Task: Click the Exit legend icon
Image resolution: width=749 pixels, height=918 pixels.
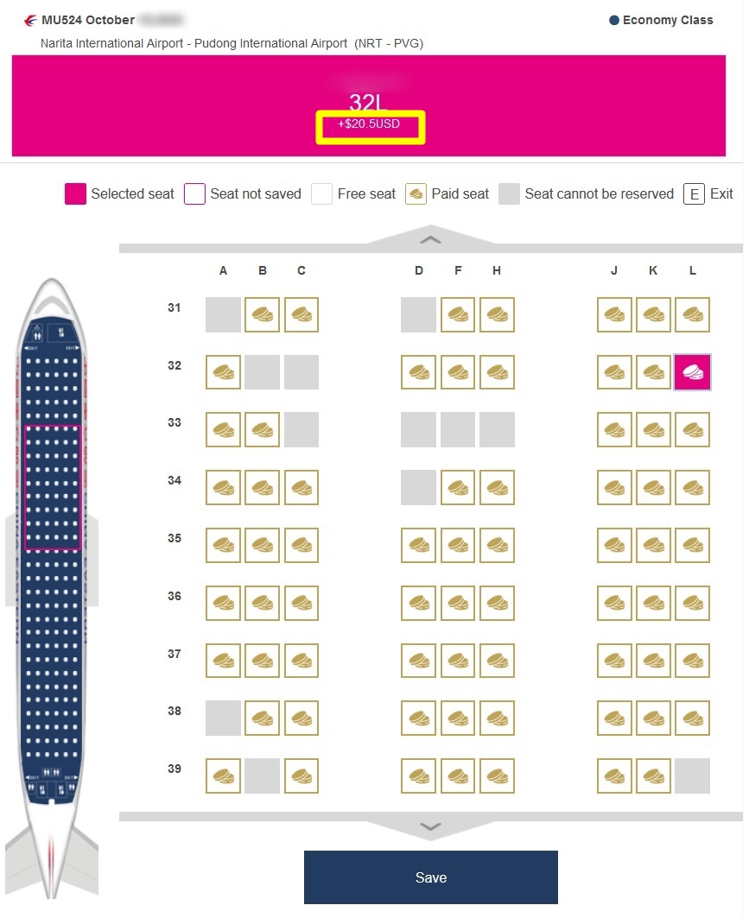Action: click(x=694, y=194)
